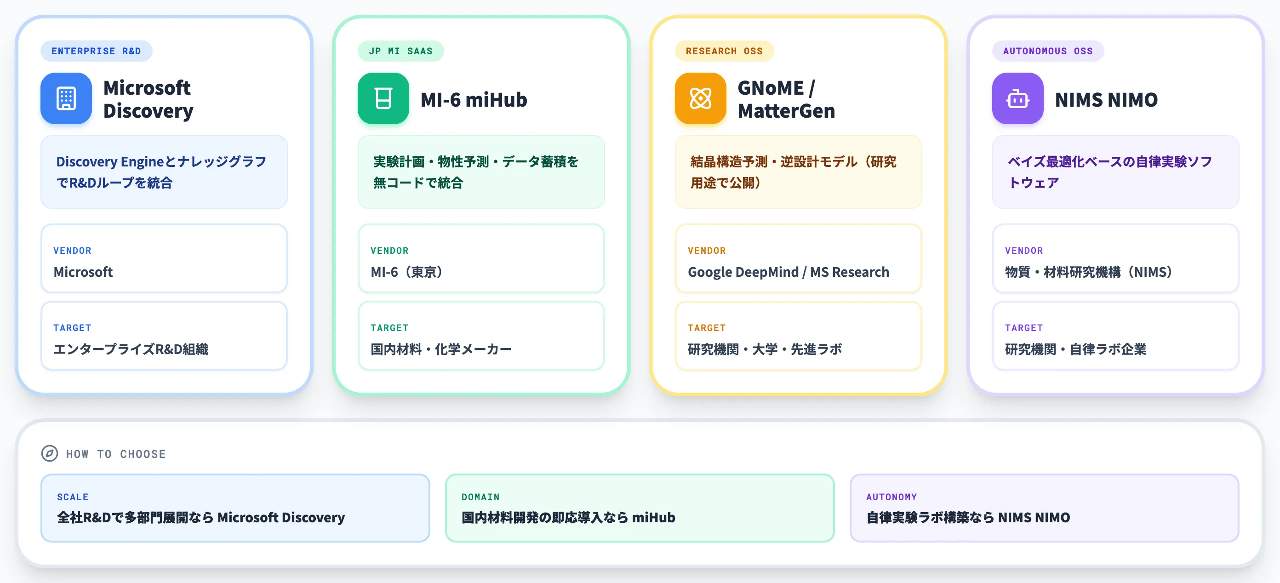Select the SCALE recommendation for Microsoft Discovery
The height and width of the screenshot is (583, 1280).
pyautogui.click(x=235, y=508)
